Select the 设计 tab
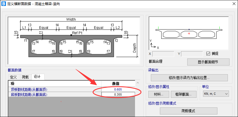The image size is (238, 117). point(38,77)
